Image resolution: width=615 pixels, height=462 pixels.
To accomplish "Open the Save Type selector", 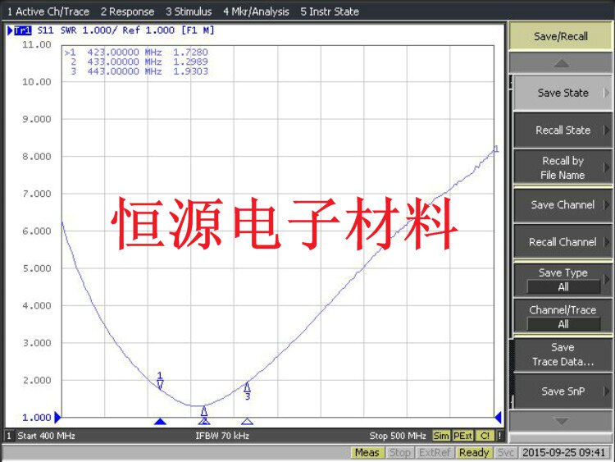I will [x=563, y=280].
